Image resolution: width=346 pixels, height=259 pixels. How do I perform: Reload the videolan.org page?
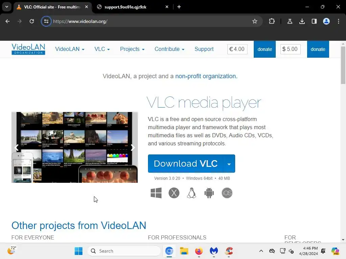coord(32,21)
